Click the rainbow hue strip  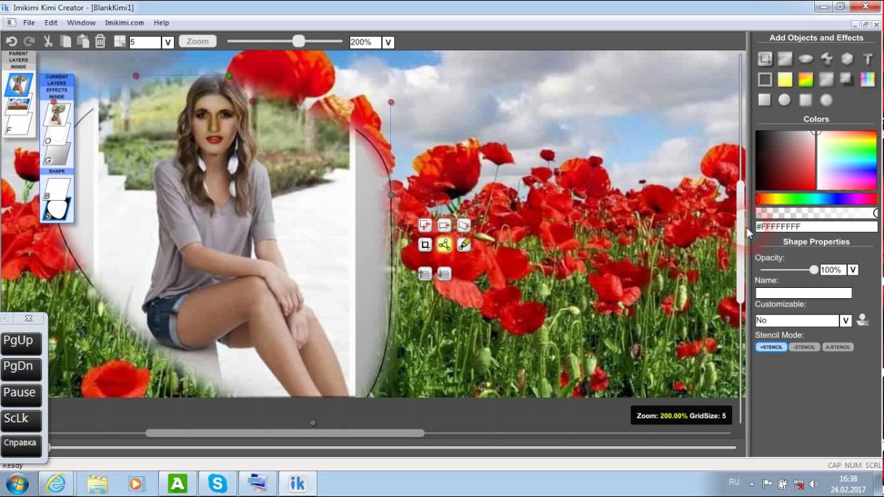point(816,199)
